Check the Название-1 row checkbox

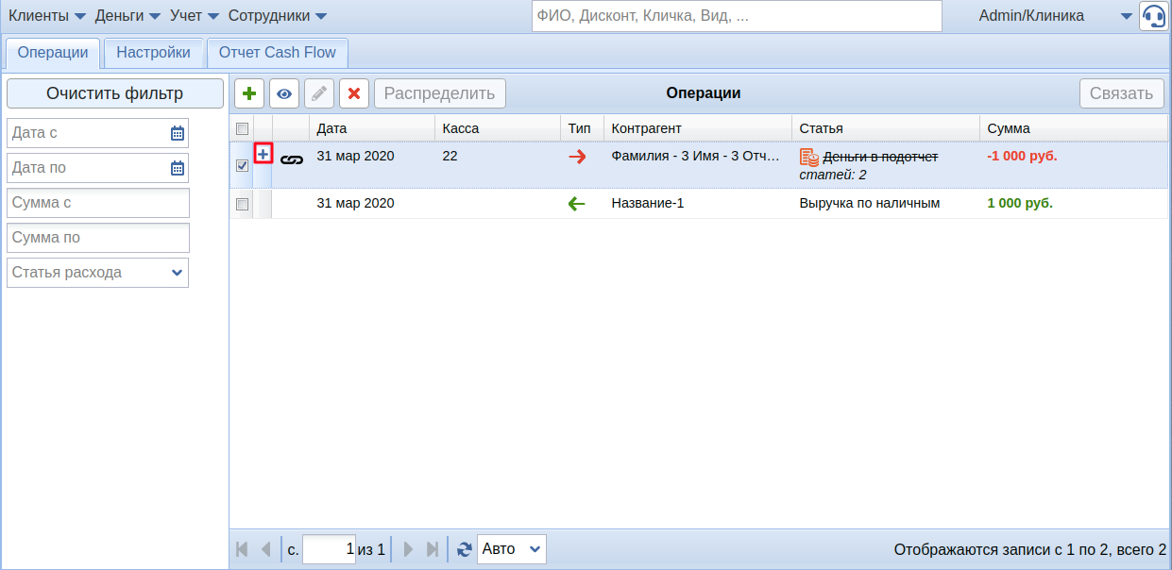click(x=242, y=204)
